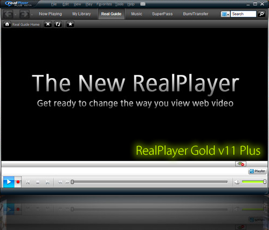Start recording with the red Record button

(18, 182)
